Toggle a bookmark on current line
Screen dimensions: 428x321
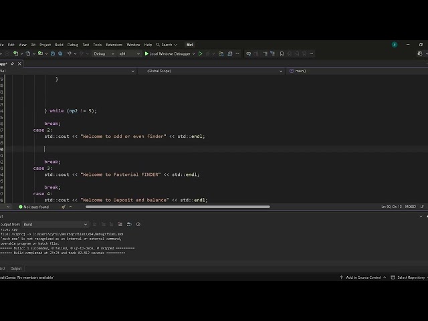pyautogui.click(x=282, y=53)
